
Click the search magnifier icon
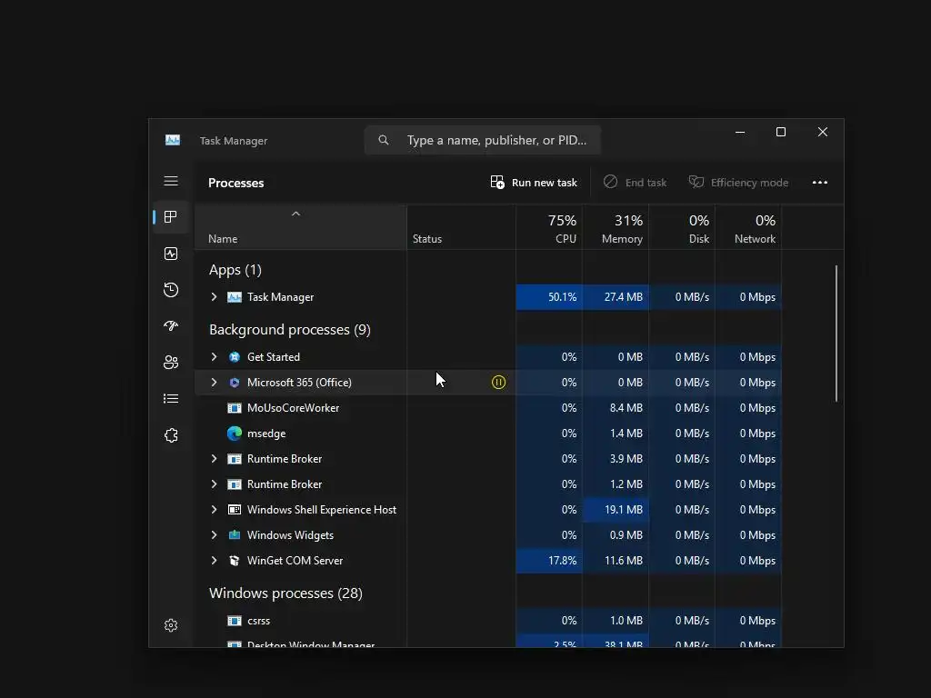tap(384, 140)
